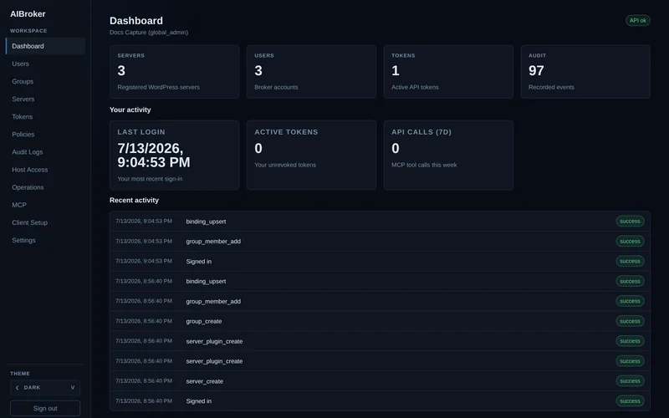Open Operations section
The image size is (669, 418).
(45, 187)
